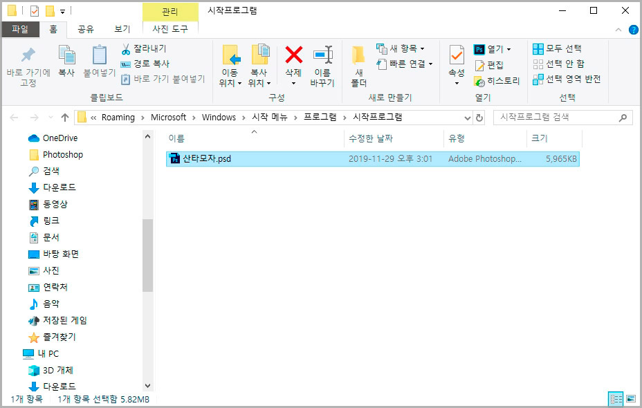Open 사진 in the navigation pane
This screenshot has width=642, height=408.
(44, 270)
